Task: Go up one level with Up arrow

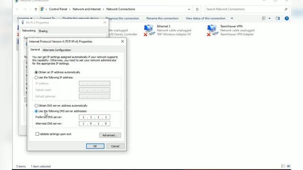Action: pos(36,9)
